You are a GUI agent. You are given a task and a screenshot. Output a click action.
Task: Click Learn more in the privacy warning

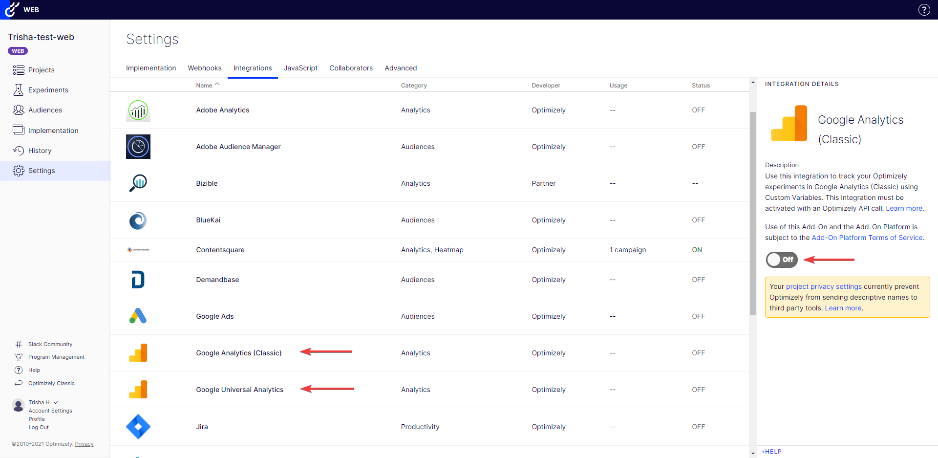click(843, 308)
